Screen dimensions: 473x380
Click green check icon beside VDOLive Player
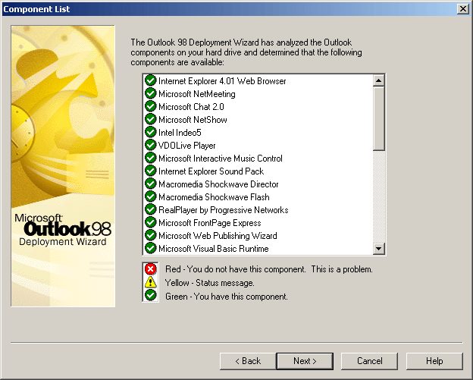point(150,145)
